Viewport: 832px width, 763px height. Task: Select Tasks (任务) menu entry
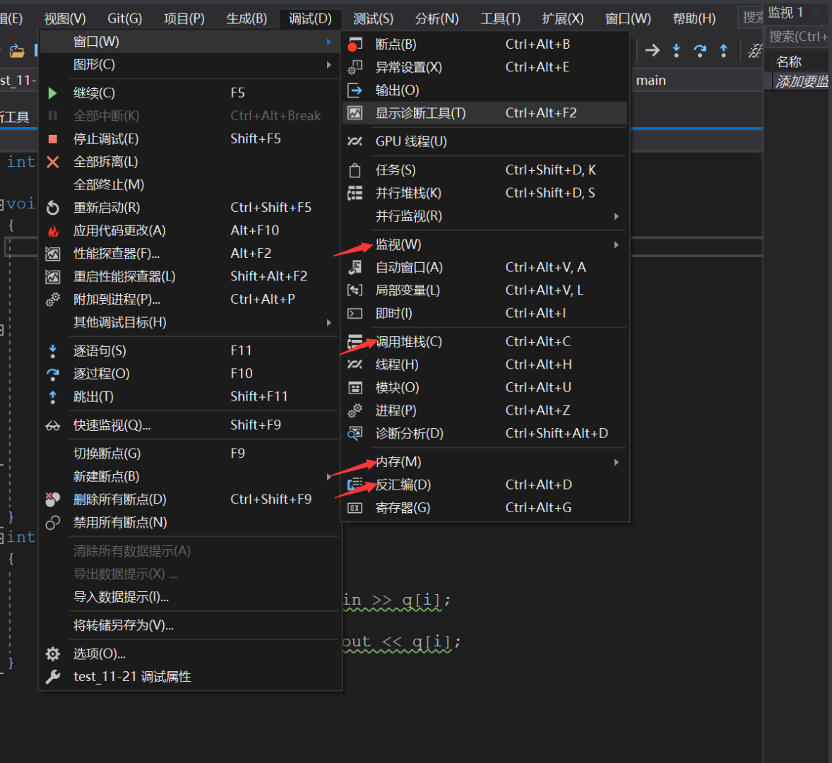[485, 170]
